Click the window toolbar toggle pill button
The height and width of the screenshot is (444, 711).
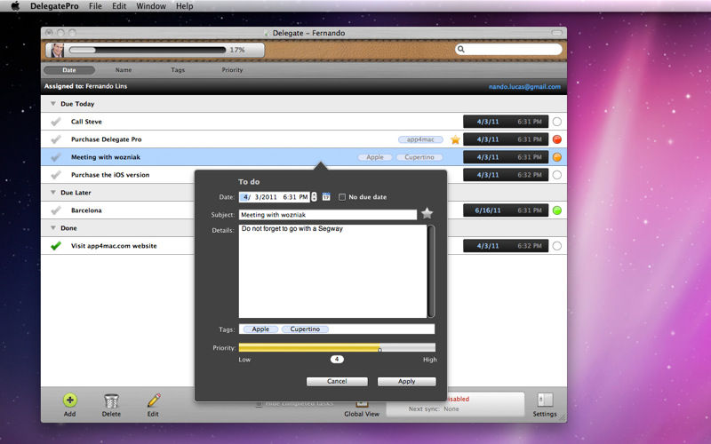tap(557, 33)
